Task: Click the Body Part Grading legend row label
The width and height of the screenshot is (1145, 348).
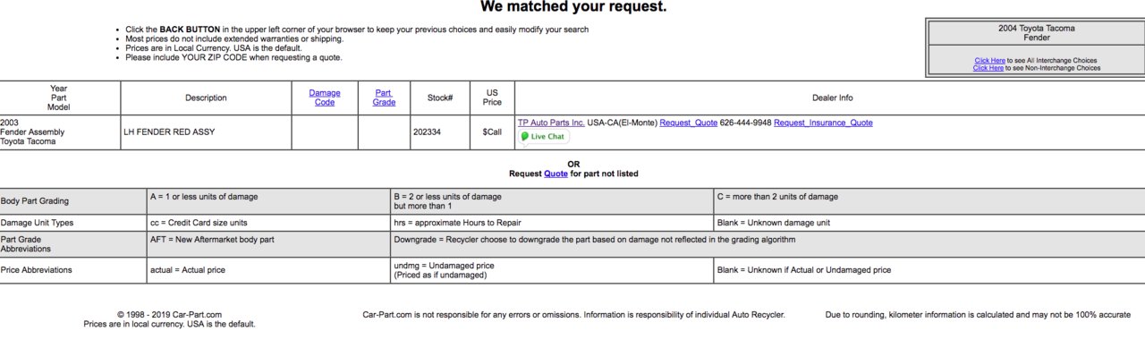Action: [x=35, y=201]
